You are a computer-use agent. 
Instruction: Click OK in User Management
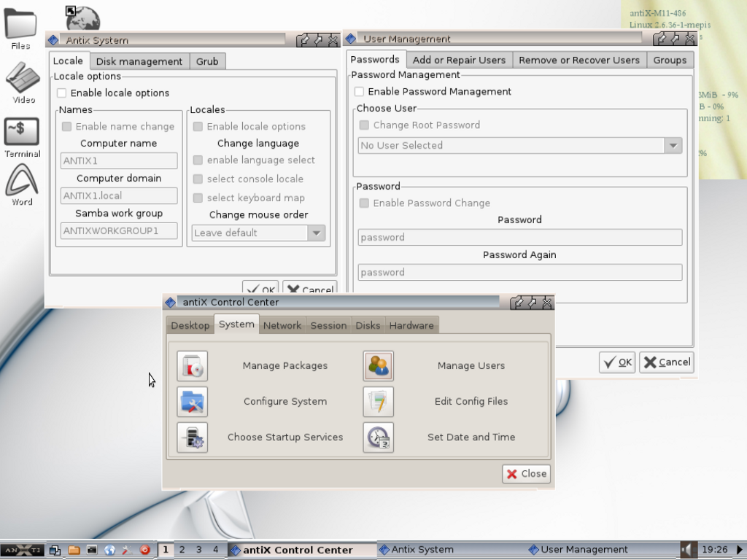[x=617, y=362]
